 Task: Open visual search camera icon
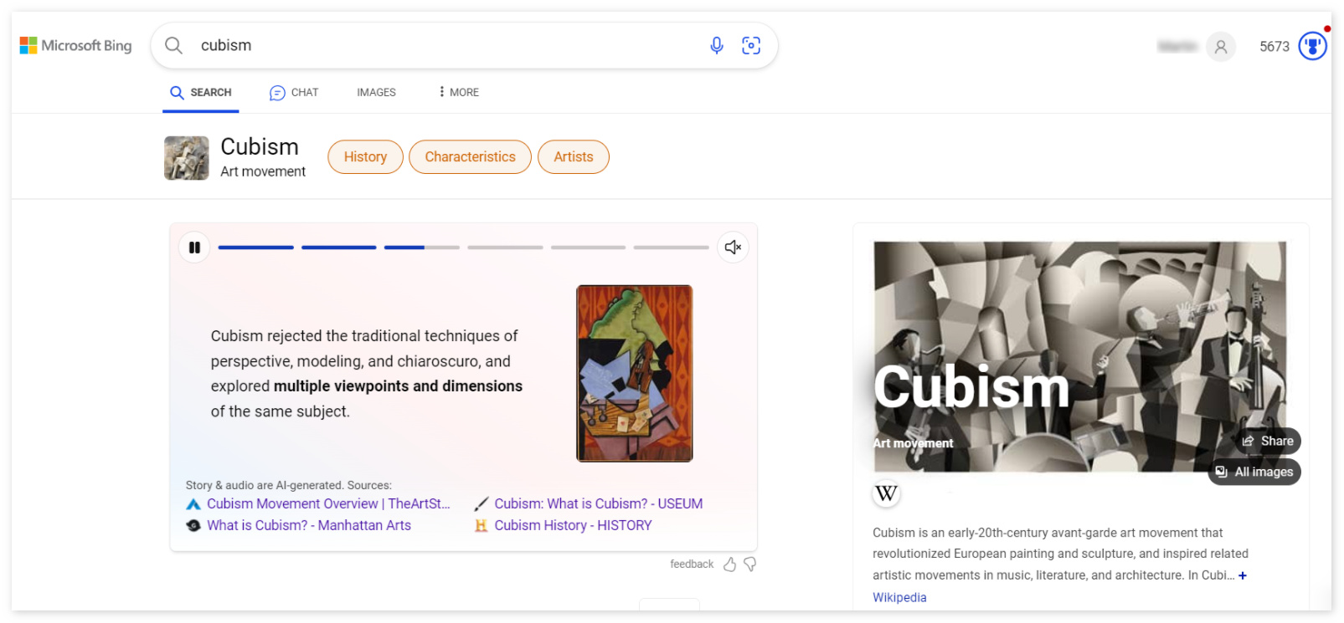tap(751, 45)
